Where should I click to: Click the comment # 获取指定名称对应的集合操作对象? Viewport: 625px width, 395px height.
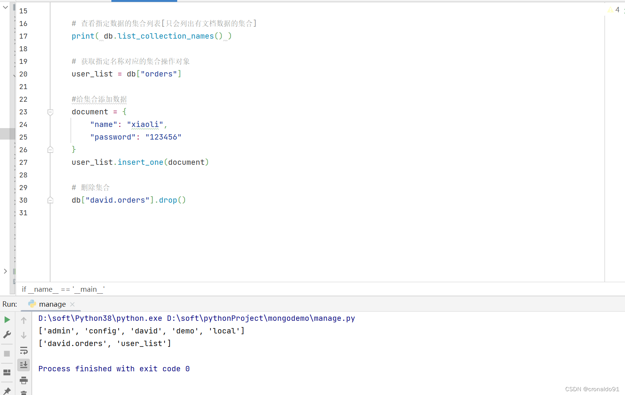131,61
